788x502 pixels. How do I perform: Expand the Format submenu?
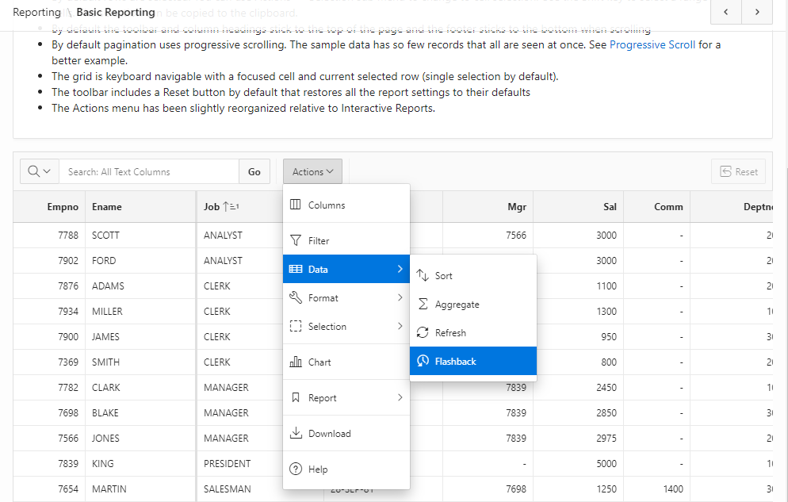click(x=346, y=298)
